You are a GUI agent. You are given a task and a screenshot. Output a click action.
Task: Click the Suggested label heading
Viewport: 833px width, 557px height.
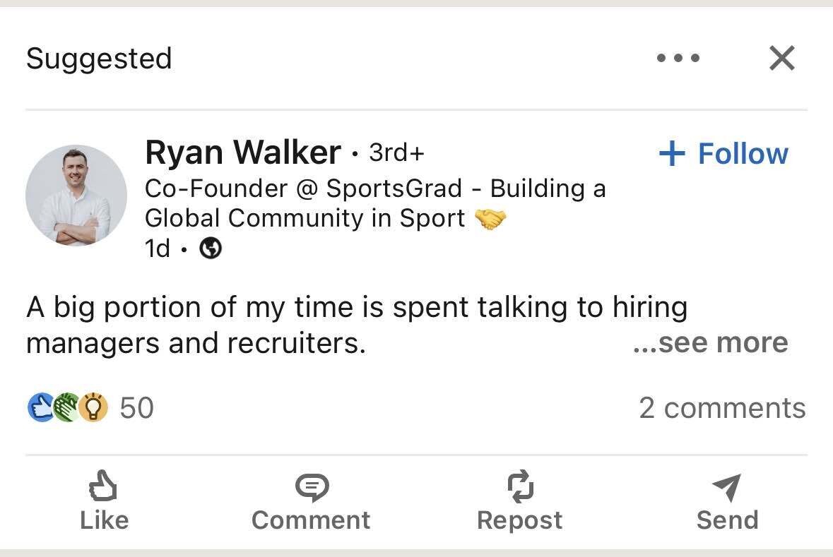99,59
